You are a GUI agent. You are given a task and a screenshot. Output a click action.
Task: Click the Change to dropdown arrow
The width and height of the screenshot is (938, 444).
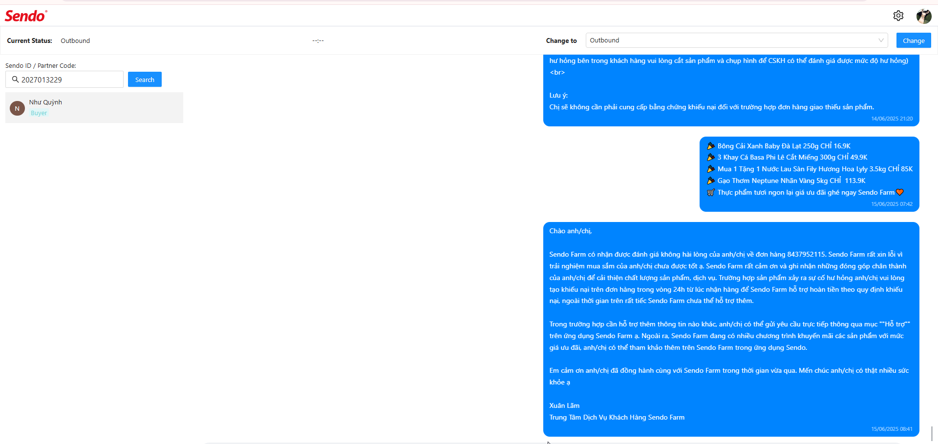click(881, 40)
